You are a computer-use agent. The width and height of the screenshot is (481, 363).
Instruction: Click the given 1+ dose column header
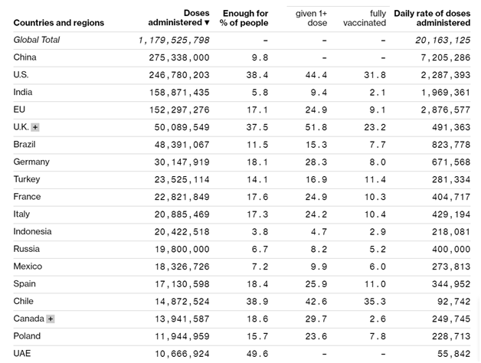(x=311, y=18)
